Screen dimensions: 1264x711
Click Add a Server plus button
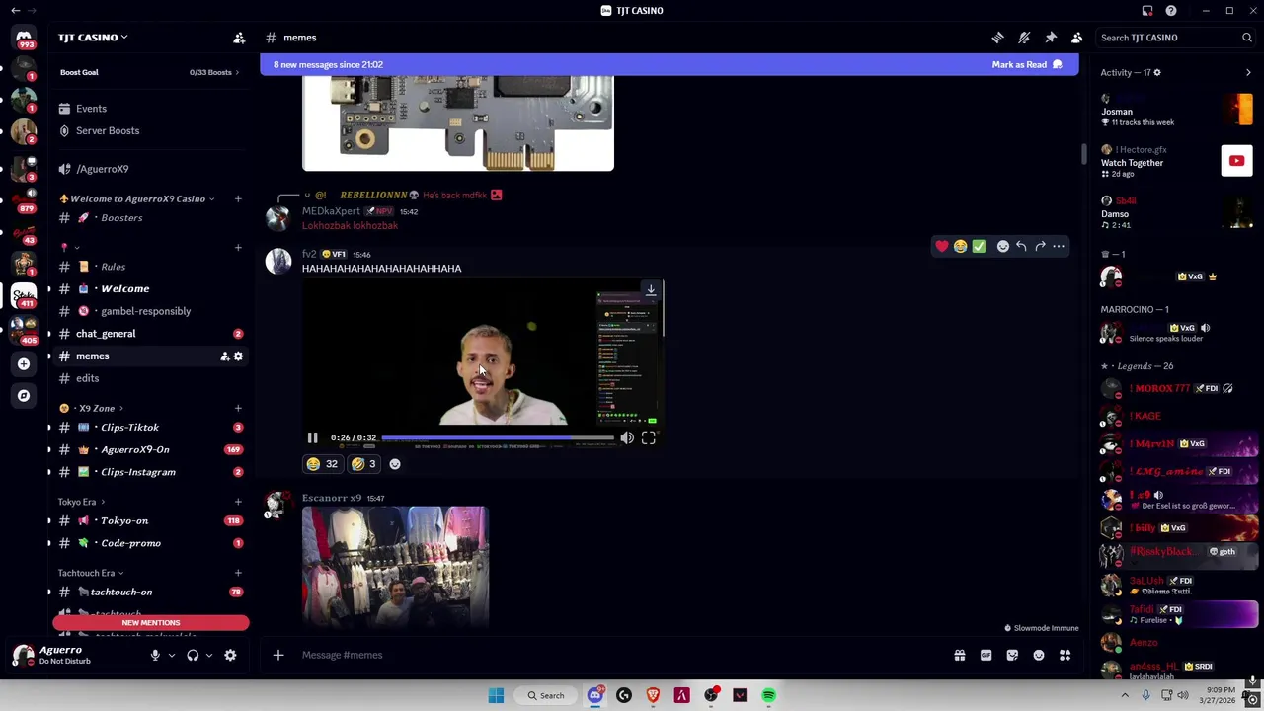[x=24, y=363]
